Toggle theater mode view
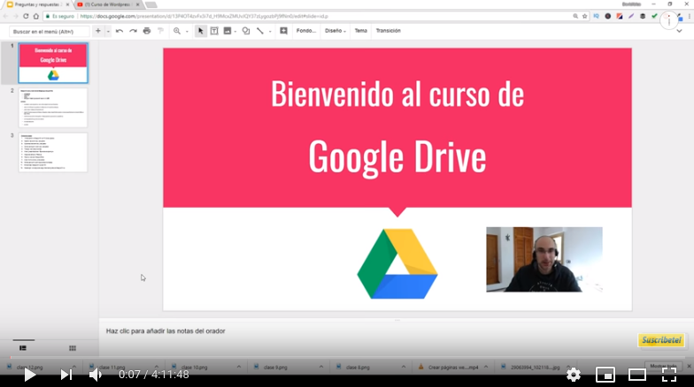 637,375
